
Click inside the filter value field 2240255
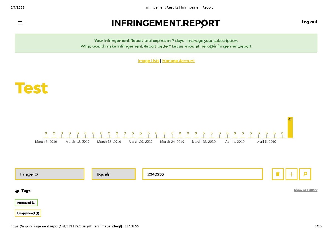click(203, 174)
